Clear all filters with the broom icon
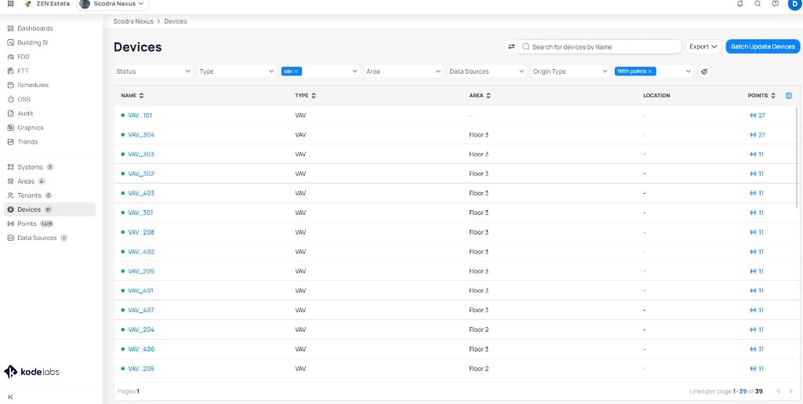This screenshot has height=404, width=803. coord(704,71)
